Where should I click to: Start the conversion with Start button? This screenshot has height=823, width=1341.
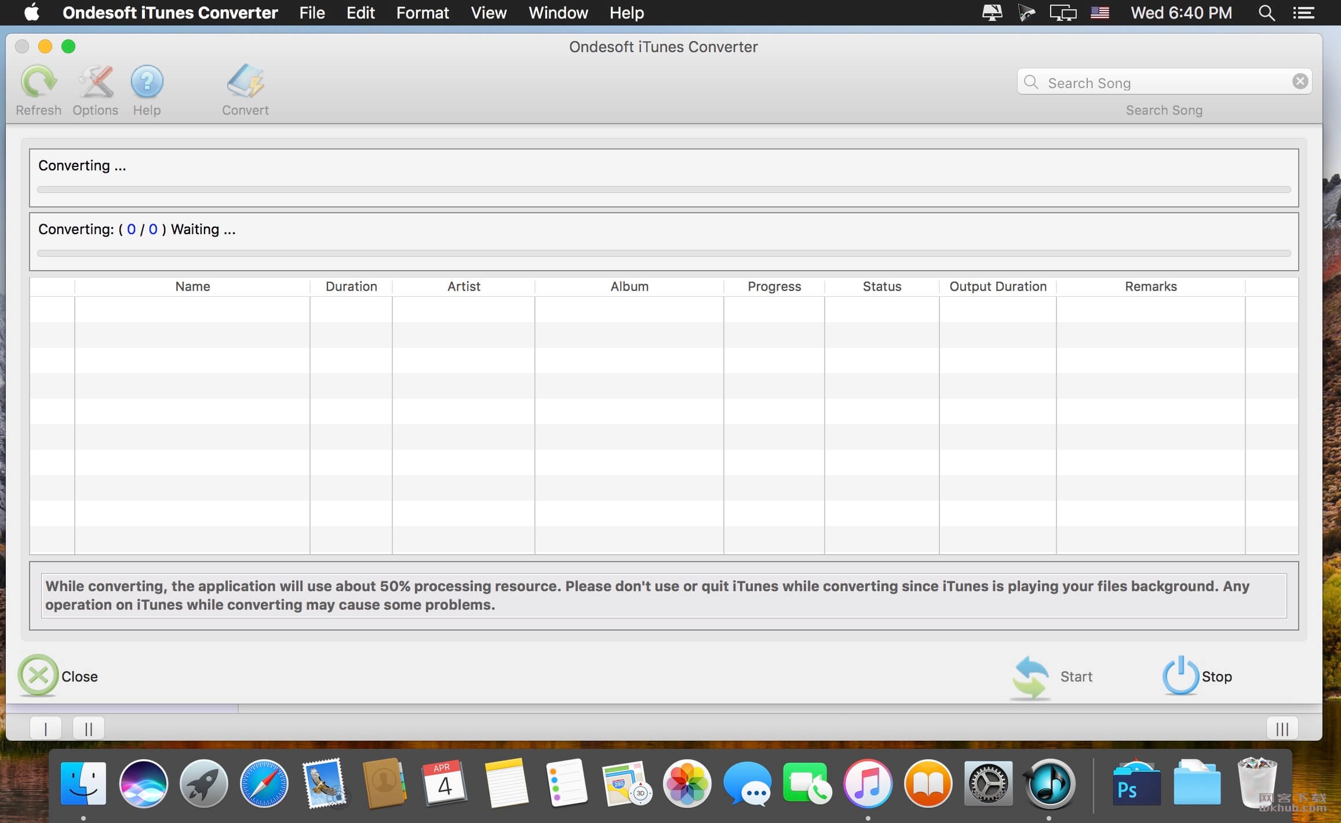1052,677
